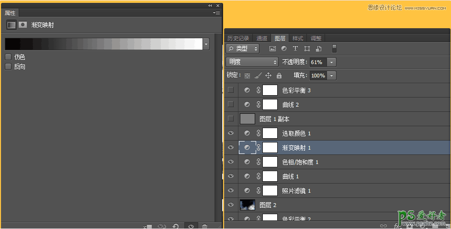Switch to the 通道 (Channels) tab

point(262,38)
